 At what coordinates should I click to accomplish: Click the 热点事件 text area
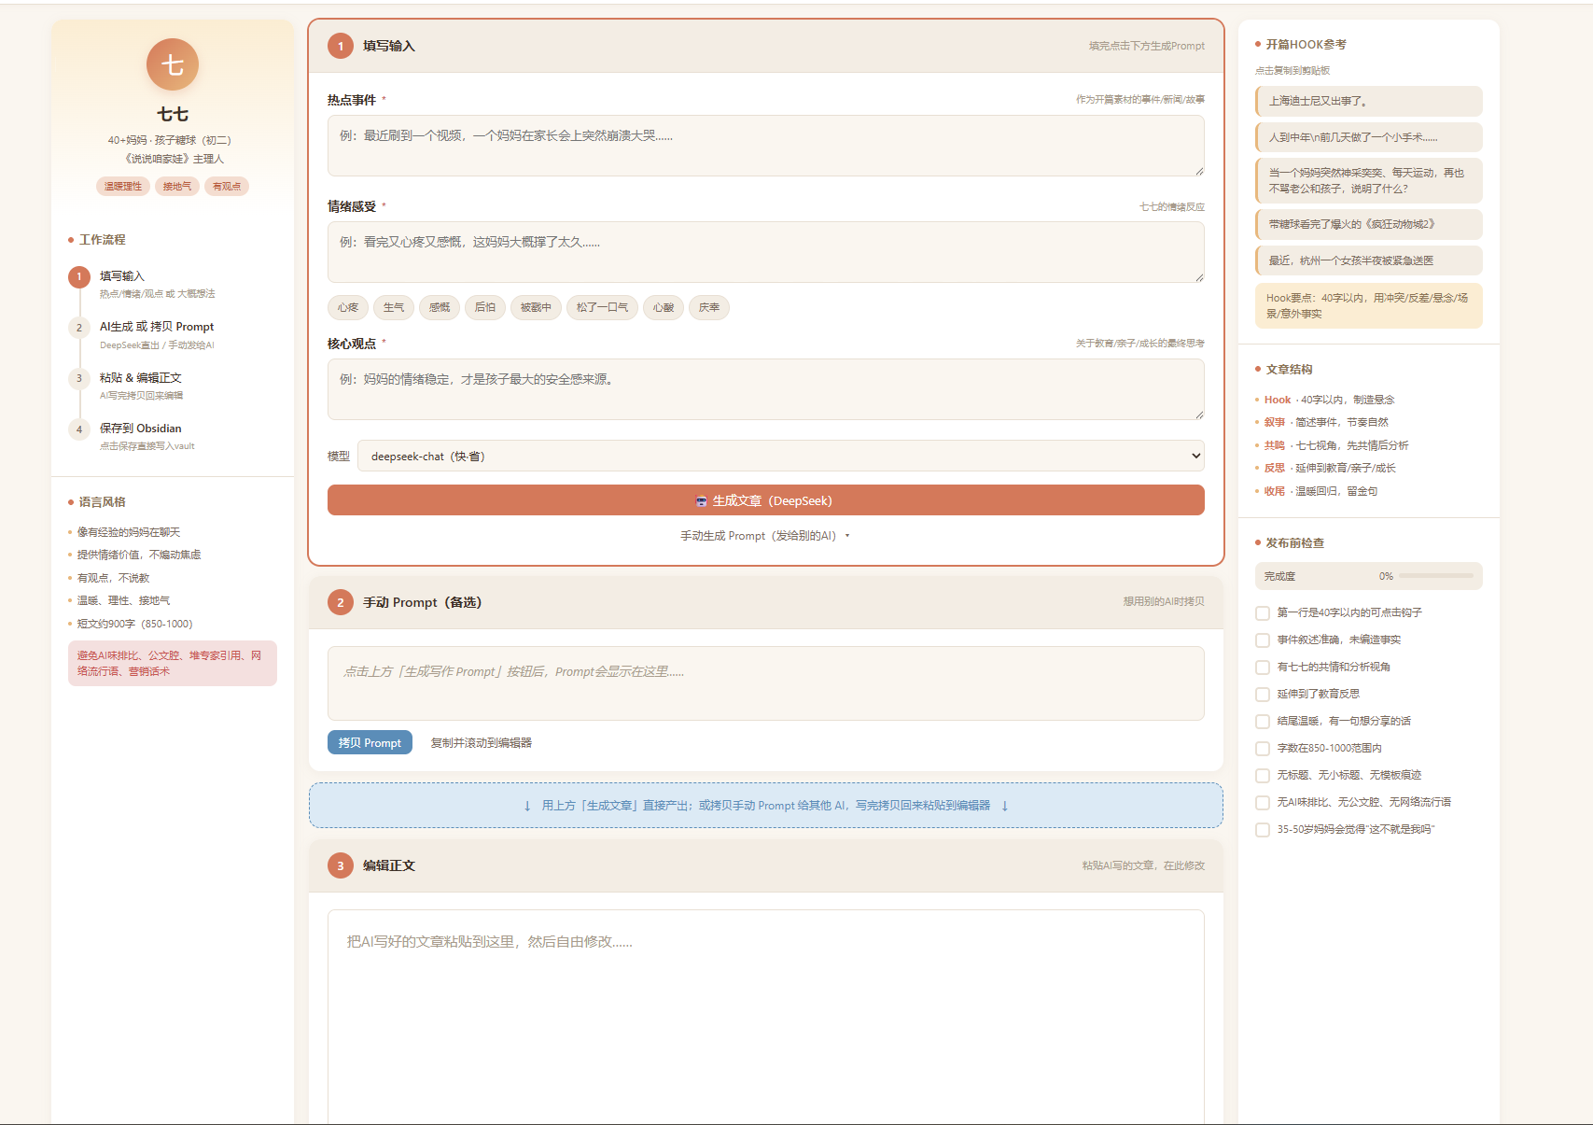tap(765, 146)
